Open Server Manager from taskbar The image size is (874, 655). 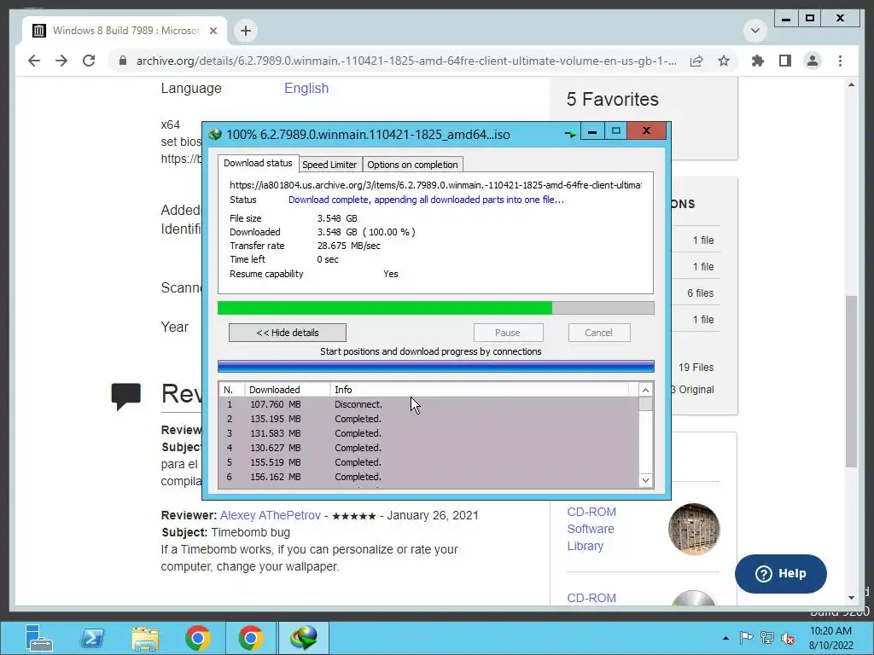[x=38, y=638]
